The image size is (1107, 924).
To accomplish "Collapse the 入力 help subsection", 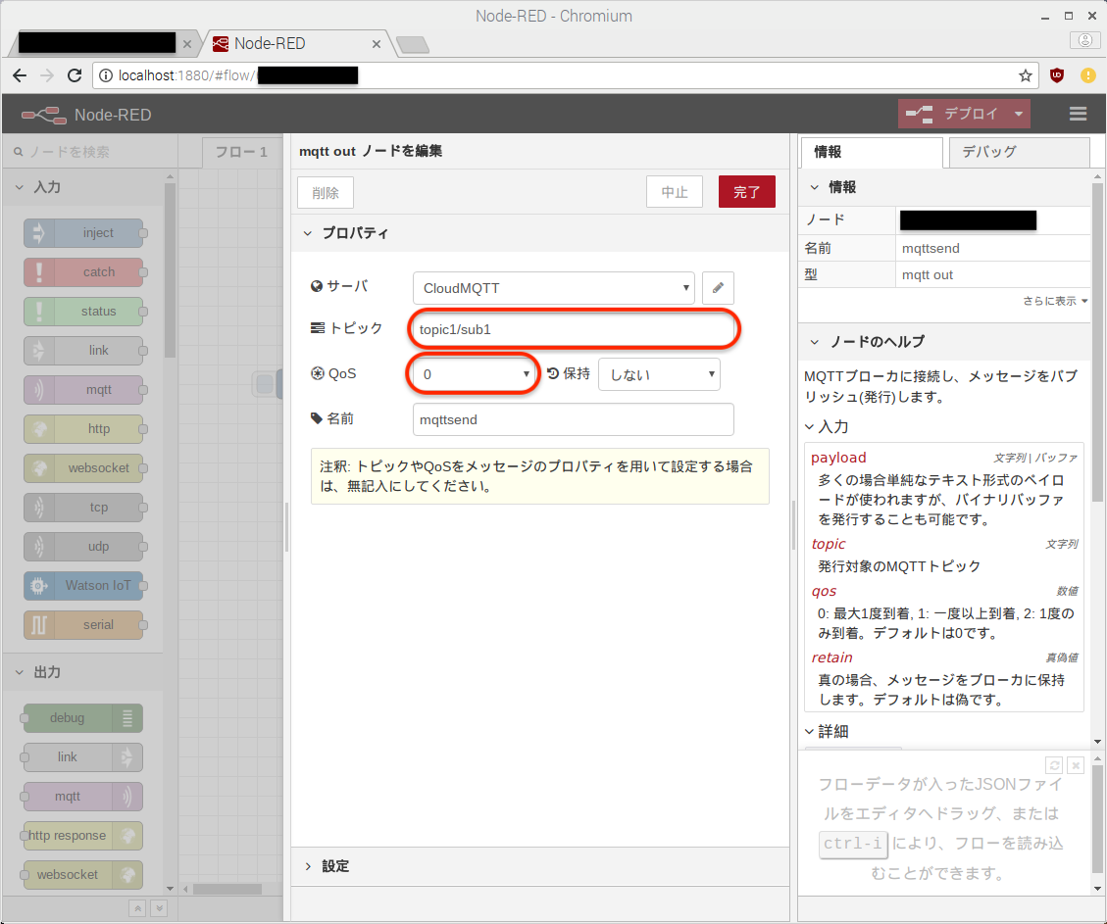I will click(x=810, y=427).
